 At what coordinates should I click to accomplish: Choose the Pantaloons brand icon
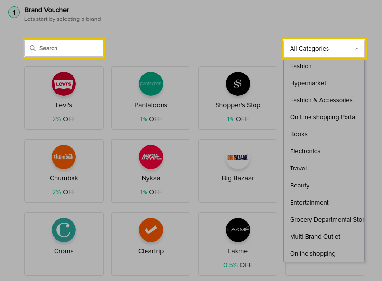coord(150,84)
